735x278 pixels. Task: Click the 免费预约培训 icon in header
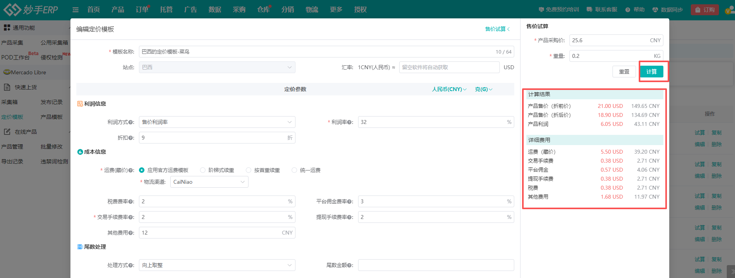541,10
